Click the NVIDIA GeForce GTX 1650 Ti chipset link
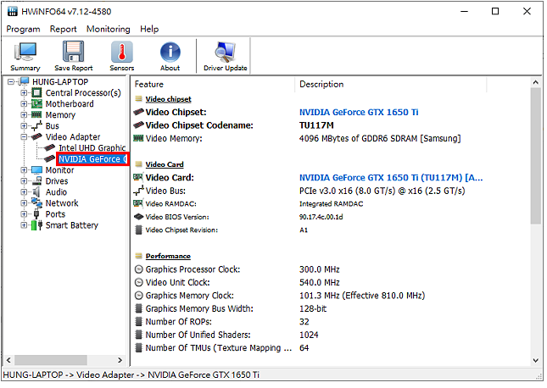 (359, 113)
